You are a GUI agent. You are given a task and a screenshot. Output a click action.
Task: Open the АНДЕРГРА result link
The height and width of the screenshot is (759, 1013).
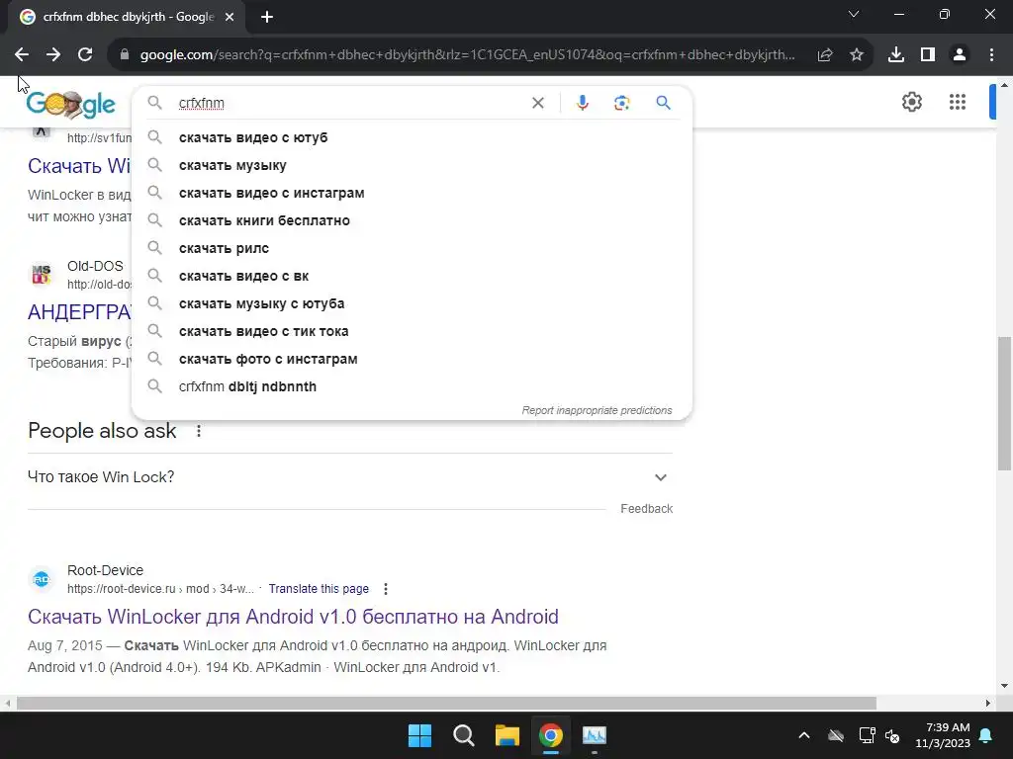coord(79,312)
